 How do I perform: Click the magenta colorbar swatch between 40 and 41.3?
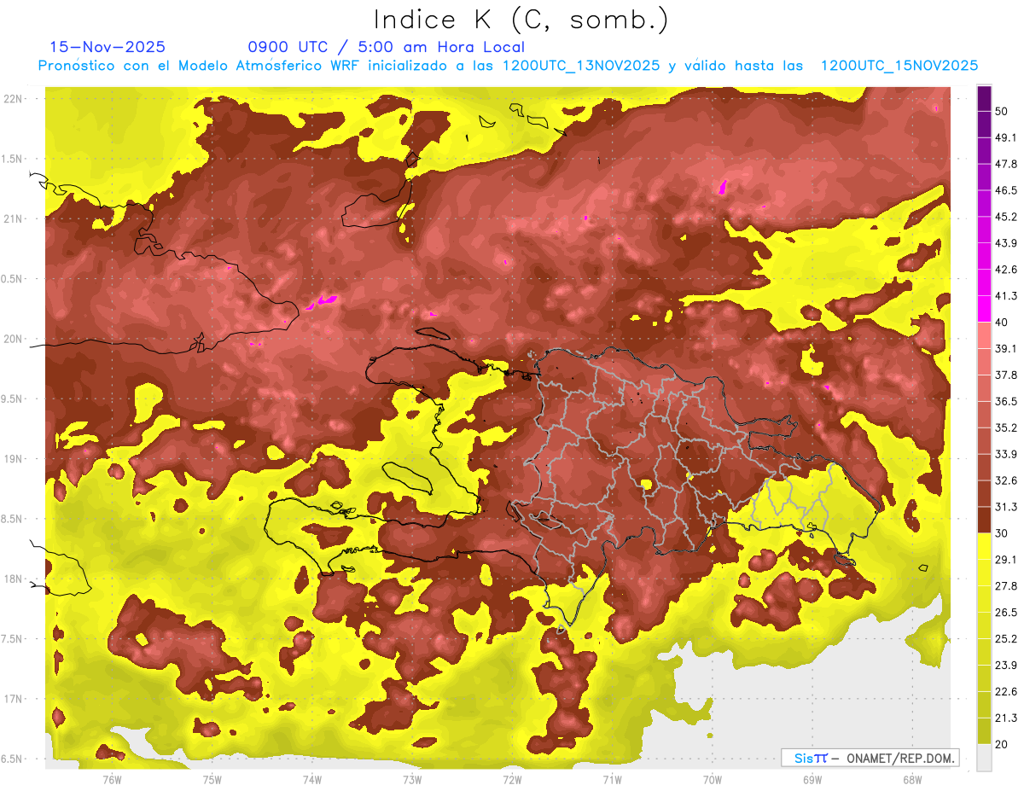(984, 309)
